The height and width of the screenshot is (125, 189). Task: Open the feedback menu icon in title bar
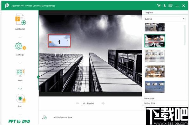click(171, 5)
